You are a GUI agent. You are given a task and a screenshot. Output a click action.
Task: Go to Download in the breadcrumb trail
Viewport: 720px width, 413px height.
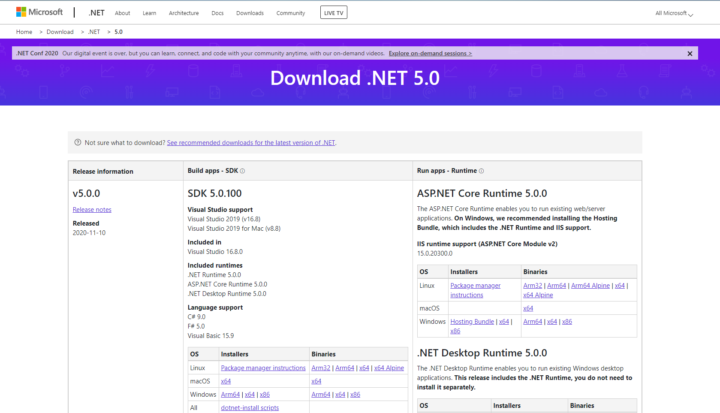60,32
